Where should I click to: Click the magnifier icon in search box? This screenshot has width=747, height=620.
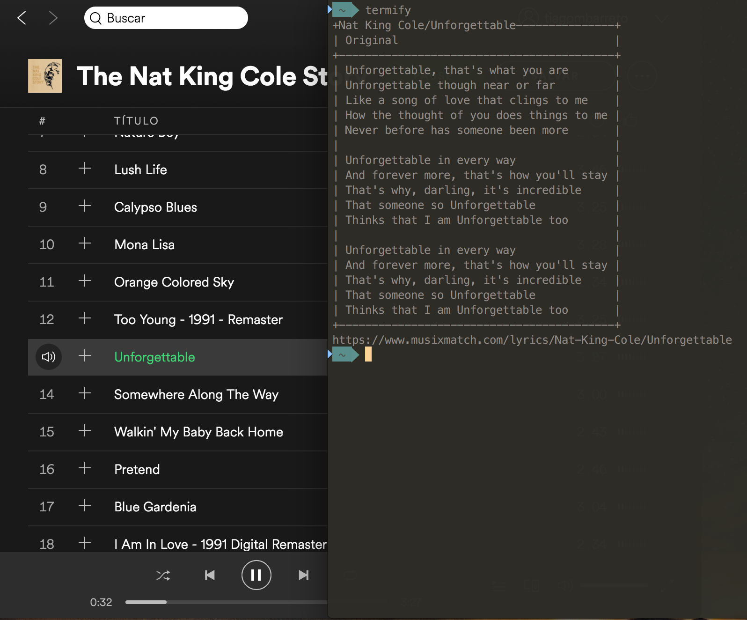tap(95, 18)
